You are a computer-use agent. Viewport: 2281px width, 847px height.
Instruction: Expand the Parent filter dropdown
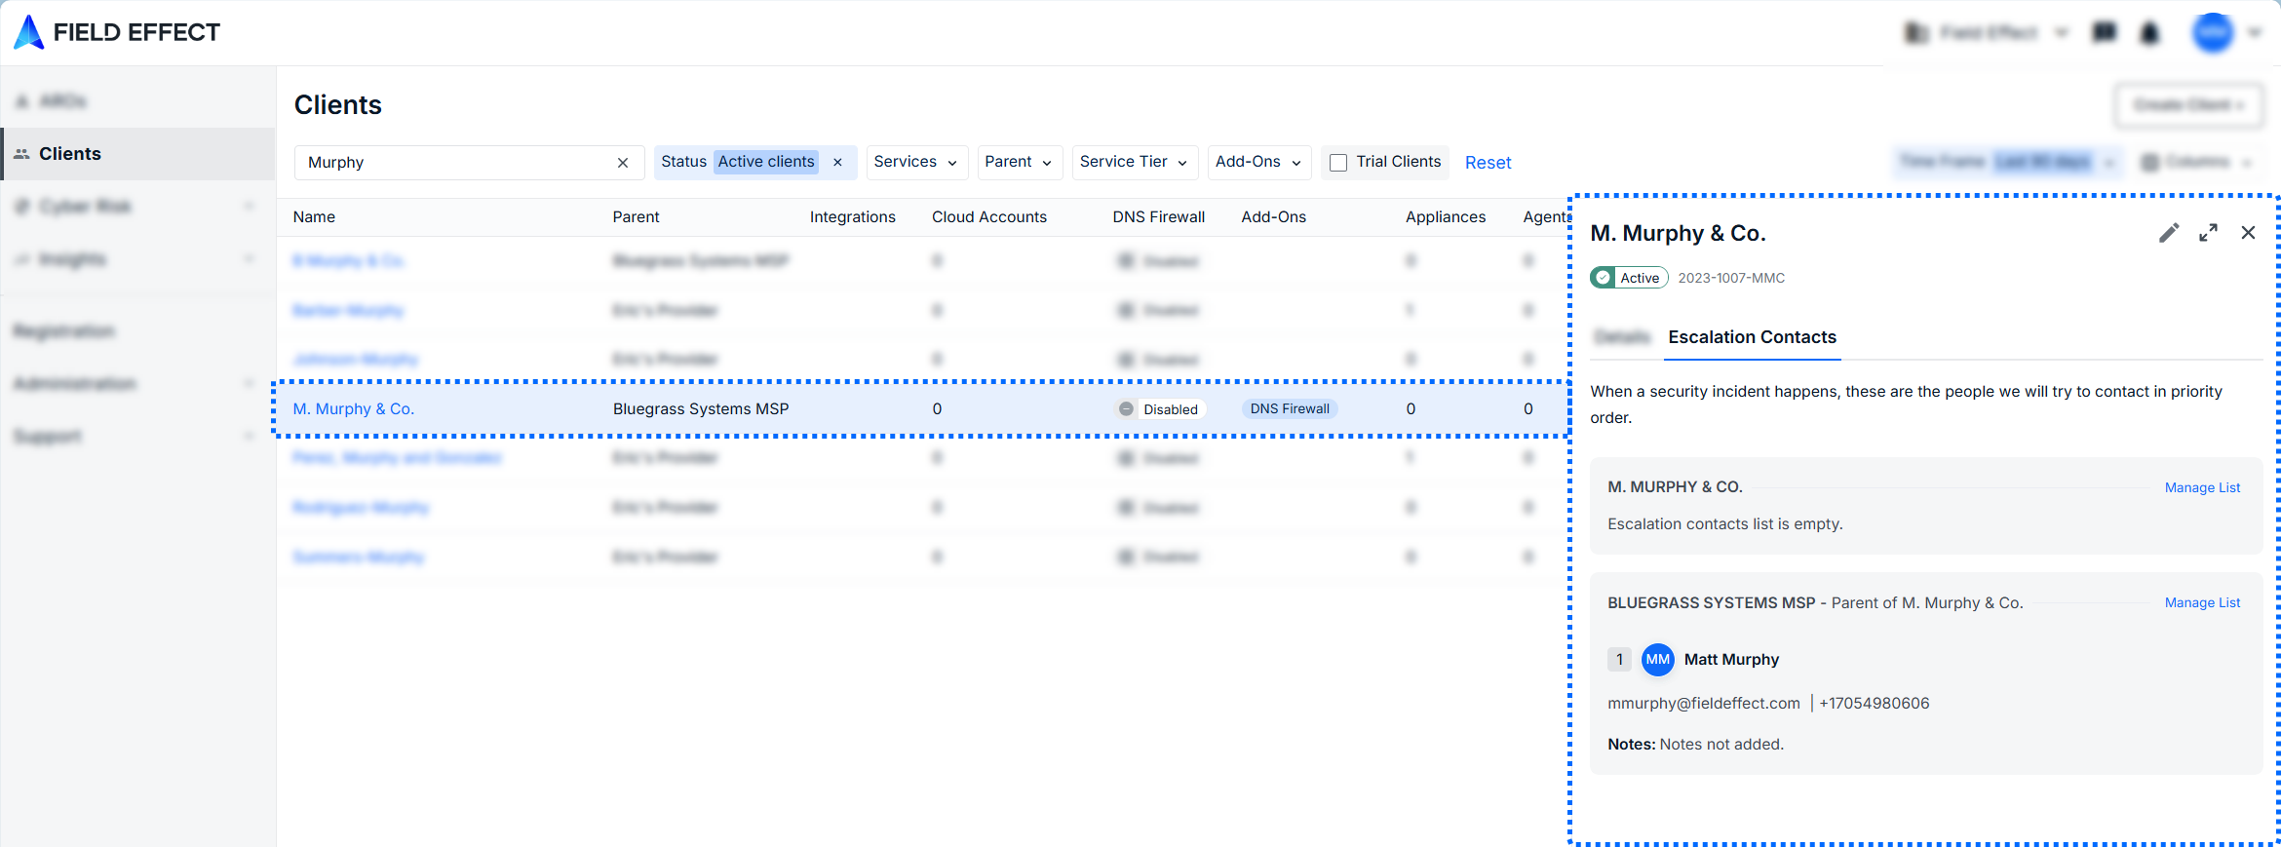(1020, 162)
